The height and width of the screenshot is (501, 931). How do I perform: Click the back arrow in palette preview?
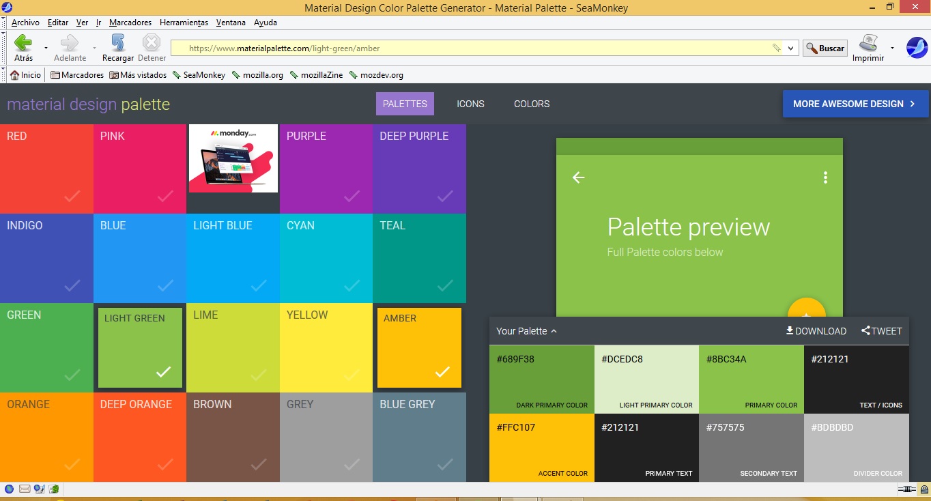(578, 177)
